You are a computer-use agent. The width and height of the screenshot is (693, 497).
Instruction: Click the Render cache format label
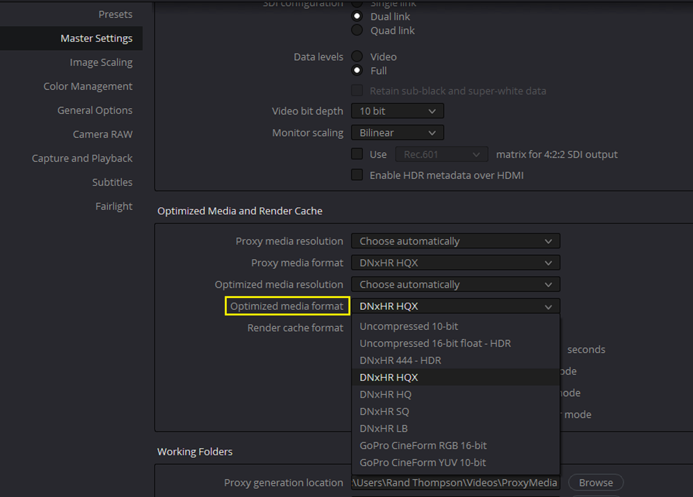295,328
